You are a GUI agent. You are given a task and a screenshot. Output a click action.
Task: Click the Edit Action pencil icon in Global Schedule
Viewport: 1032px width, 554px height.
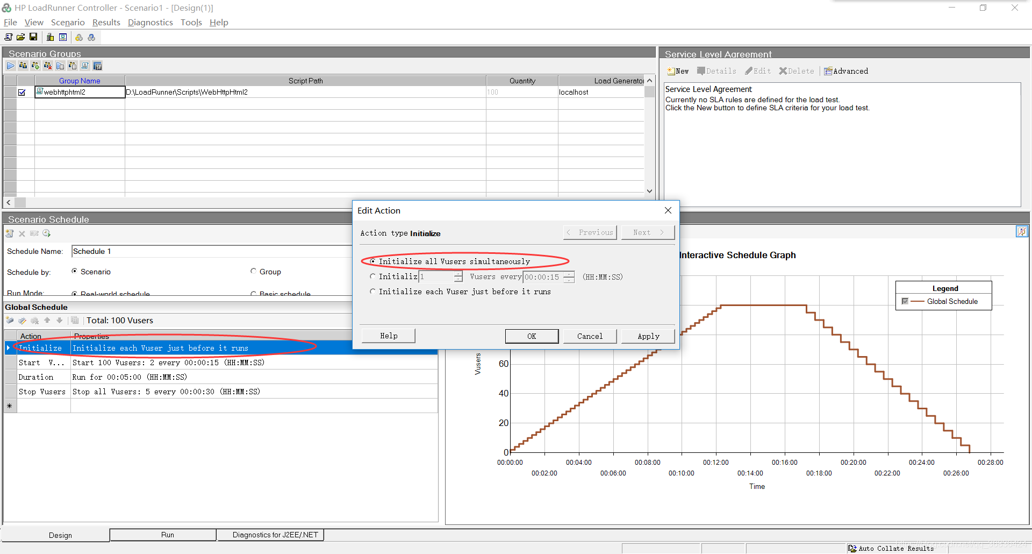coord(22,321)
